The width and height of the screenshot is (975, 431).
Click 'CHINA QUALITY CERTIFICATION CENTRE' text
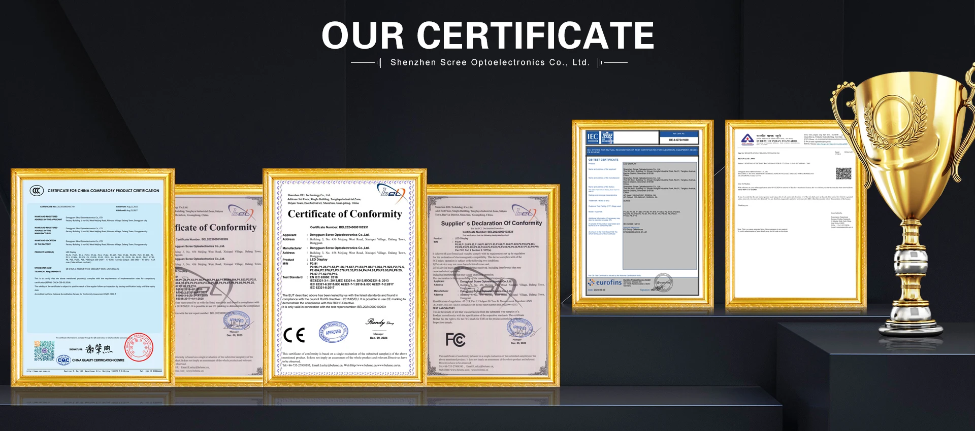click(98, 361)
